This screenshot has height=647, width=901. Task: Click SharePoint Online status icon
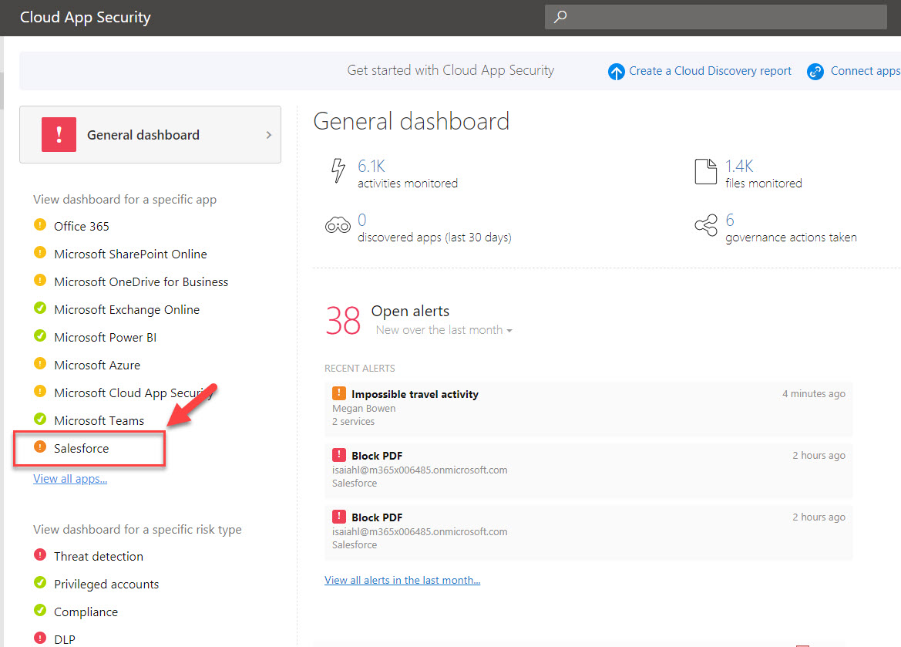pos(39,252)
